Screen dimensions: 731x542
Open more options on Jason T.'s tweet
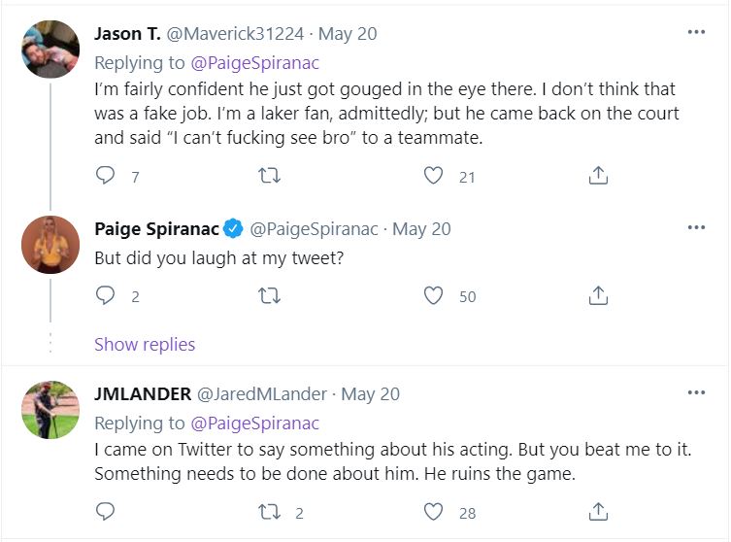(x=696, y=32)
